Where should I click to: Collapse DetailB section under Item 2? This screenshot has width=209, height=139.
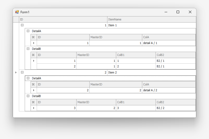pos(28,96)
